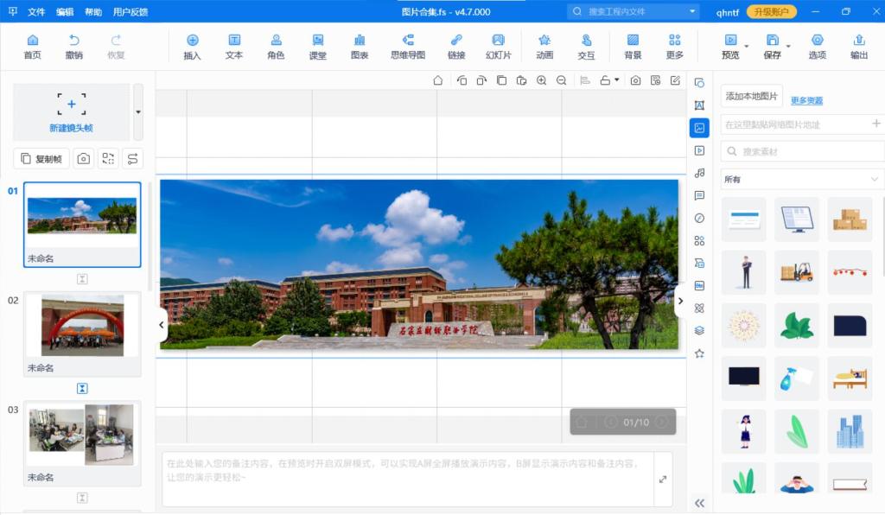Screen dimensions: 885x515
Task: Expand the arrow beside 新建镜头帧
Action: [138, 112]
